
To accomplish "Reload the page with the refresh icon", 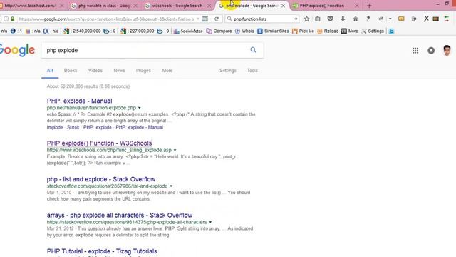I will click(217, 19).
